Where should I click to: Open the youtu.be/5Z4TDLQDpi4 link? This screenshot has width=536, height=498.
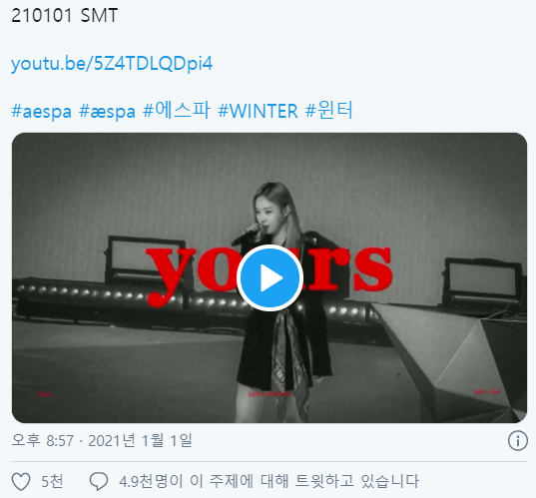(112, 64)
